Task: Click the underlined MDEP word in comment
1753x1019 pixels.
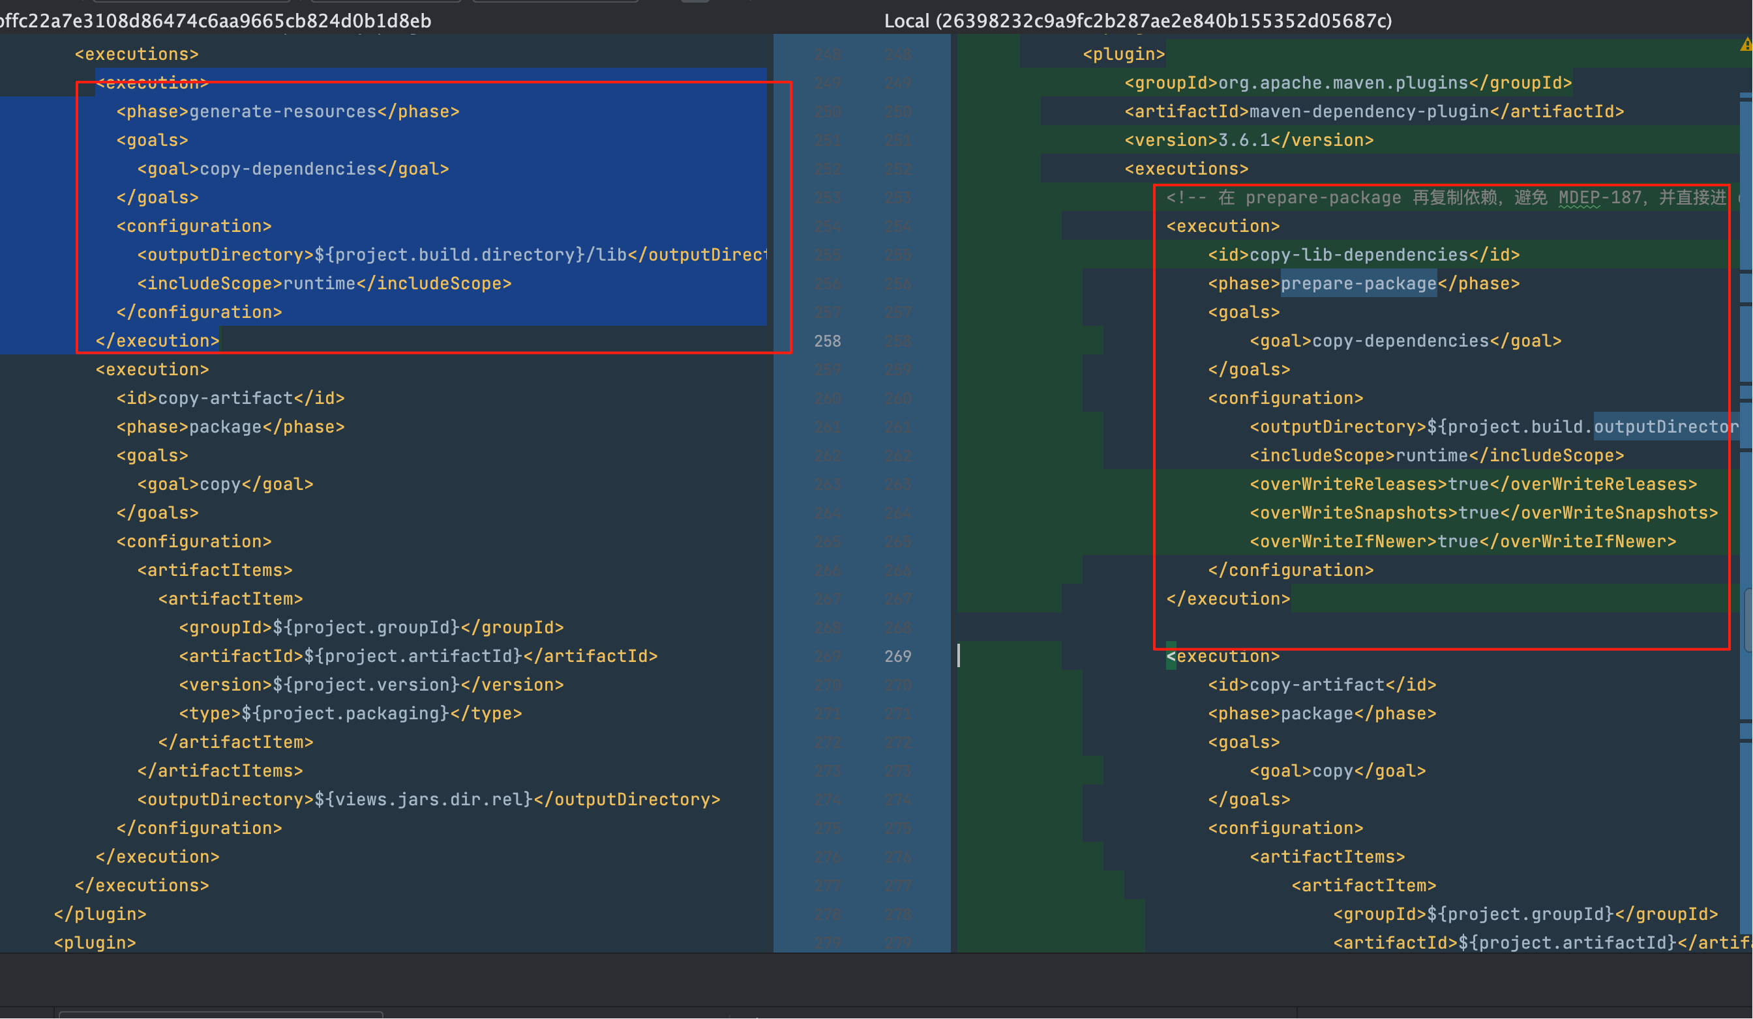Action: [1579, 198]
